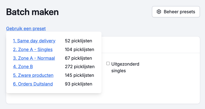This screenshot has height=109, width=205.
Task: Click the 272 picklijsten count
Action: point(80,67)
